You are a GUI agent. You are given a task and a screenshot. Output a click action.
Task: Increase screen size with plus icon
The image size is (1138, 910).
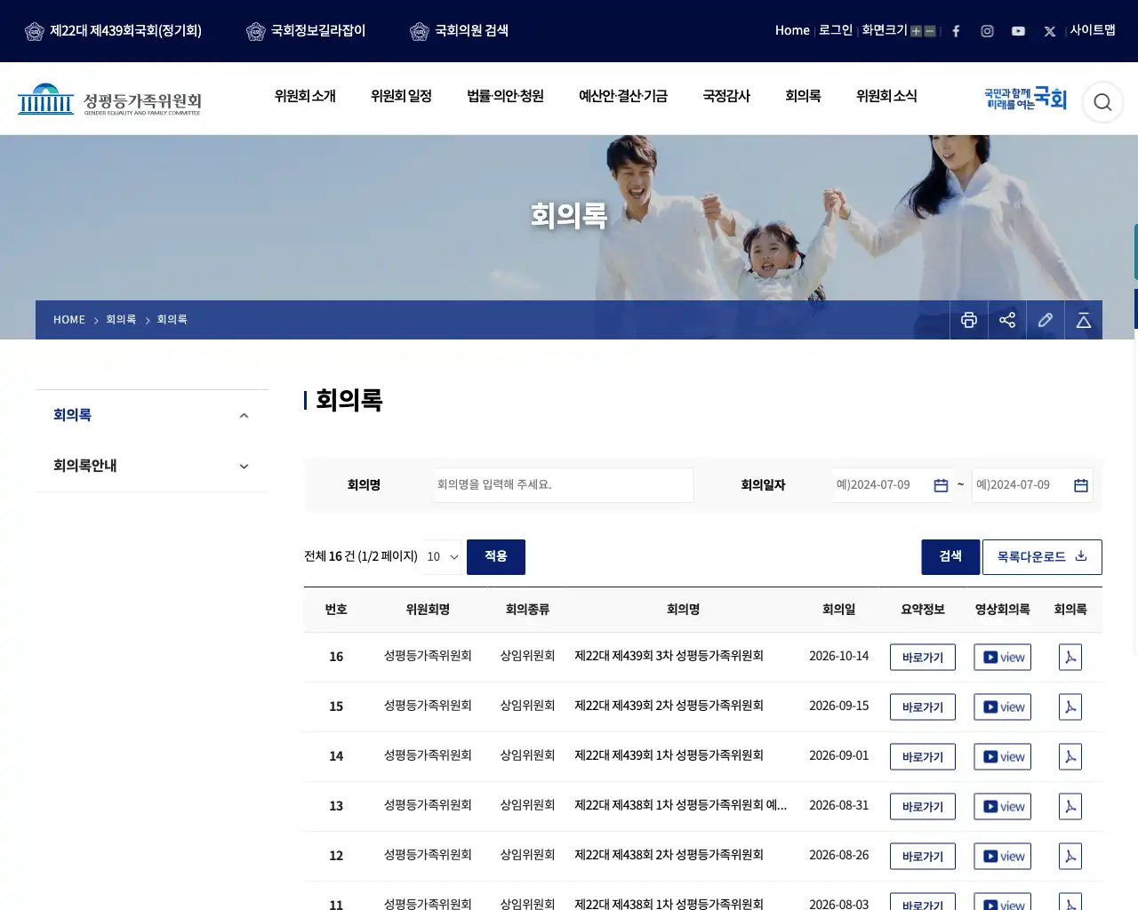click(916, 31)
